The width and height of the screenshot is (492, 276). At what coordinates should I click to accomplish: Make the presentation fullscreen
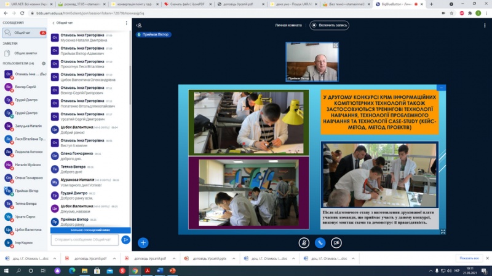(x=443, y=231)
